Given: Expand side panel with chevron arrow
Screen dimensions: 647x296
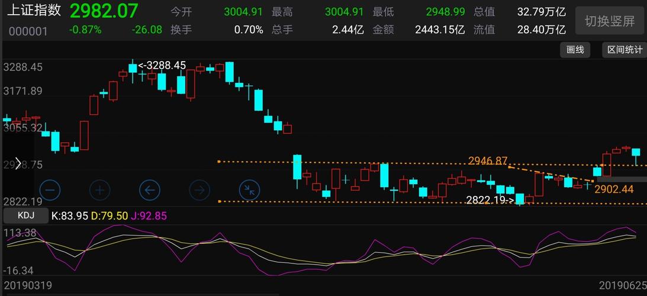Looking at the screenshot, I should pos(18,164).
